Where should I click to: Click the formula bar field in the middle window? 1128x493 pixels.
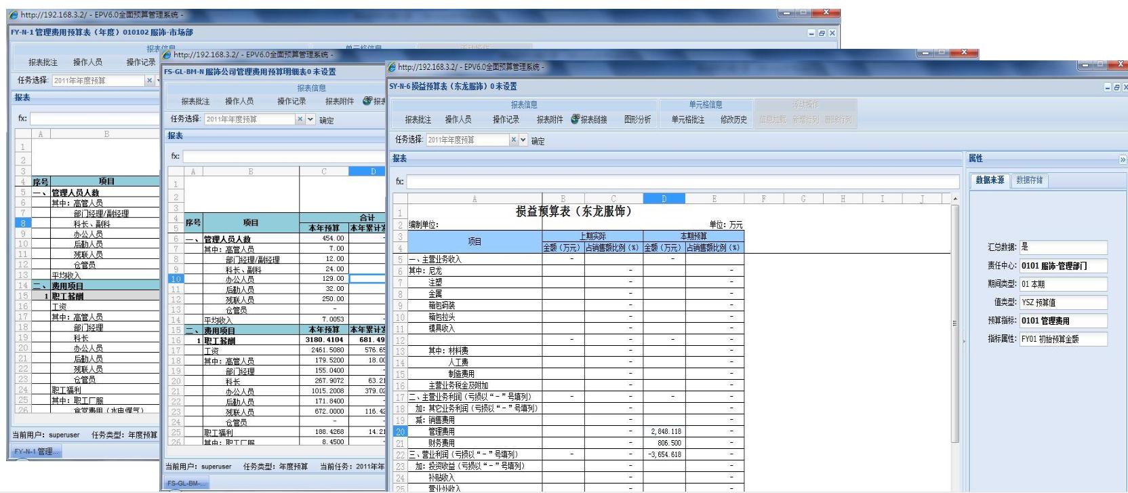(x=285, y=157)
